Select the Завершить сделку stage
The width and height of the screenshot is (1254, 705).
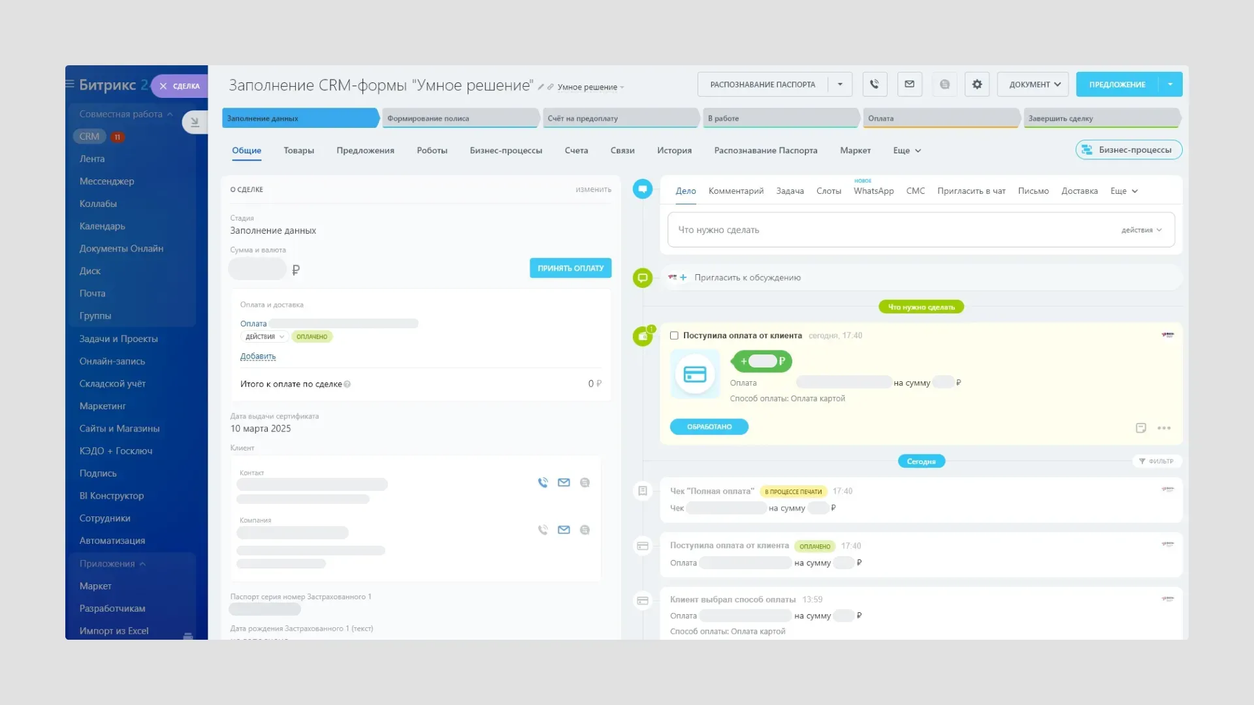pos(1102,118)
